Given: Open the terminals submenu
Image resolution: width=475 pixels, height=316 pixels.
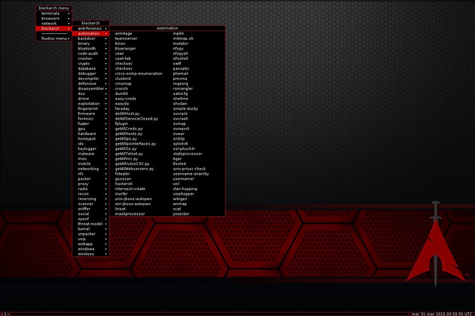Looking at the screenshot, I should (54, 13).
